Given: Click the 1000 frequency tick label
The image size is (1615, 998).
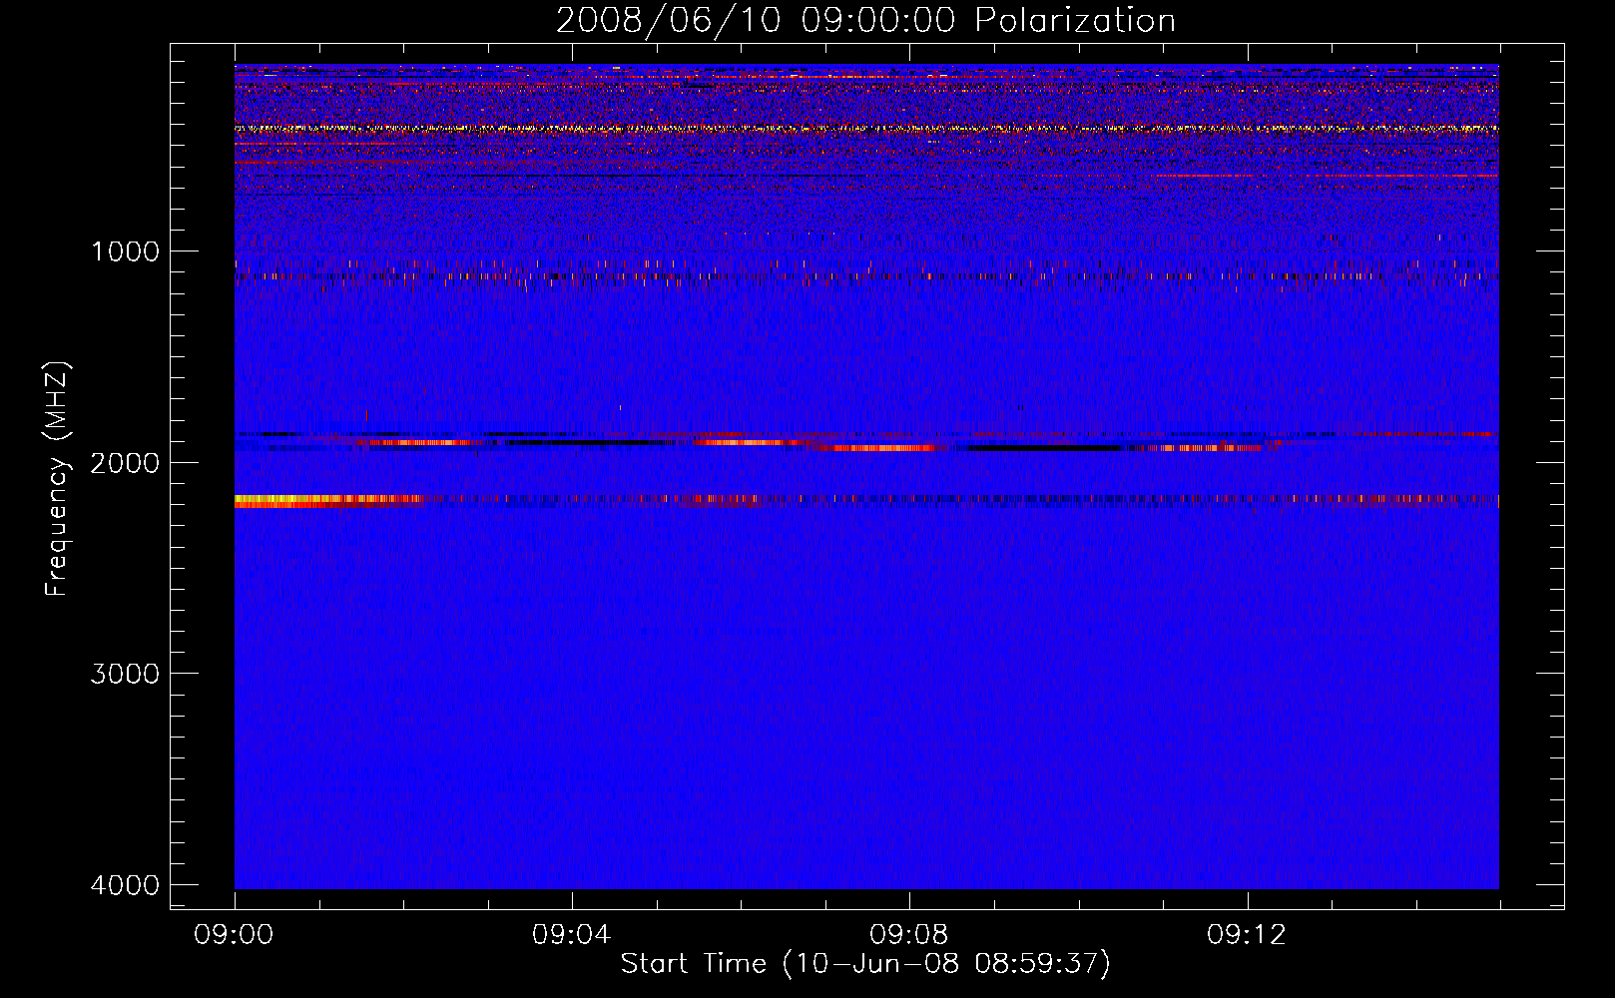Looking at the screenshot, I should (126, 251).
